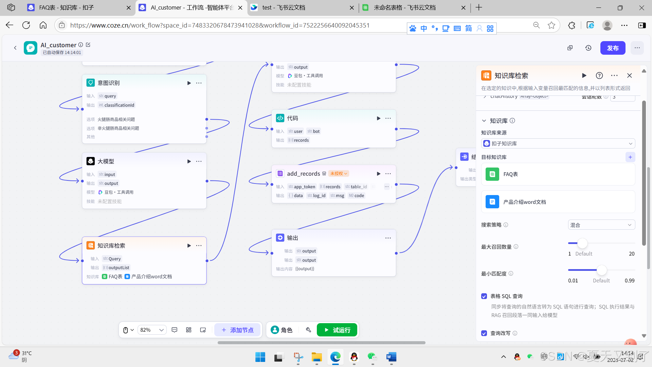This screenshot has height=367, width=652.
Task: Collapse the 知识库 section chevron
Action: [484, 121]
